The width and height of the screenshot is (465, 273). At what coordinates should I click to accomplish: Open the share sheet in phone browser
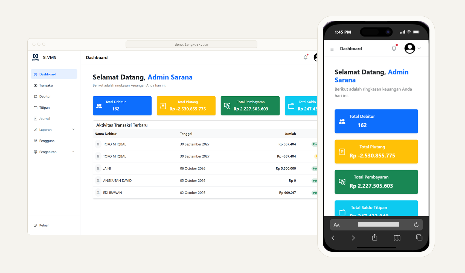(x=375, y=237)
